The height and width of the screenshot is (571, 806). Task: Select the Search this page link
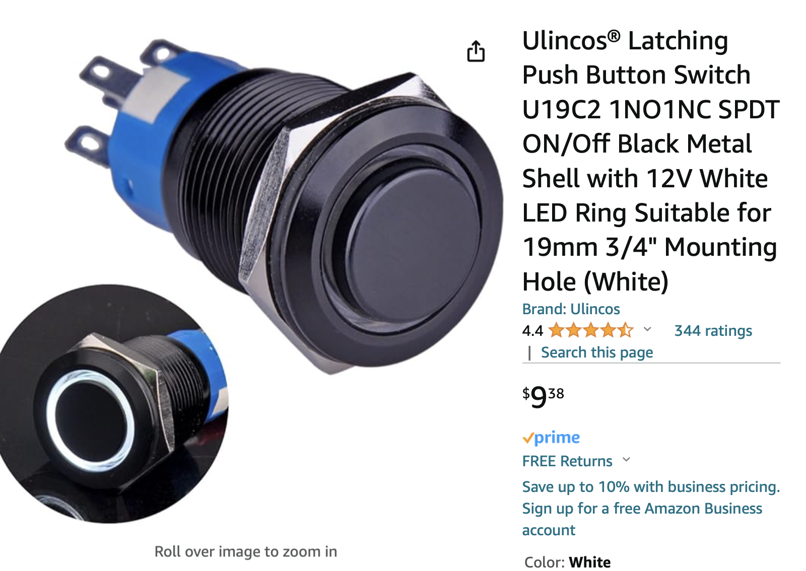click(597, 352)
